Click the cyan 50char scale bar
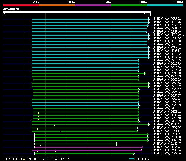 point(132,159)
